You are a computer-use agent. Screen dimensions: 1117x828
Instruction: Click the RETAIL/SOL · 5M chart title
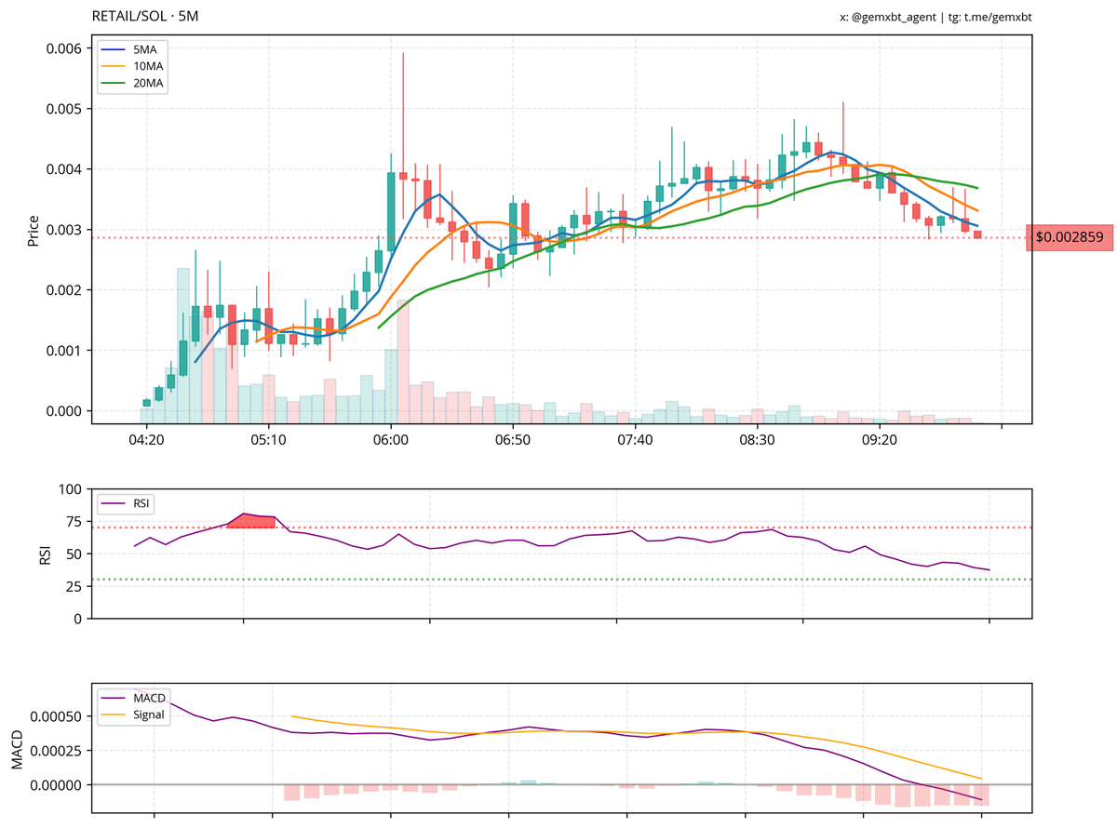pos(145,16)
